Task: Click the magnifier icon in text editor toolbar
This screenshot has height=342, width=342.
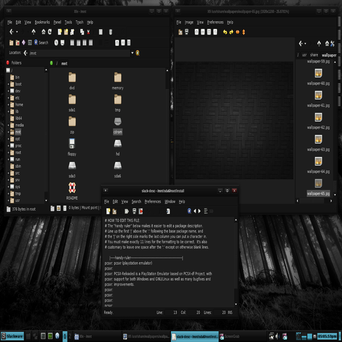Action: (x=189, y=211)
